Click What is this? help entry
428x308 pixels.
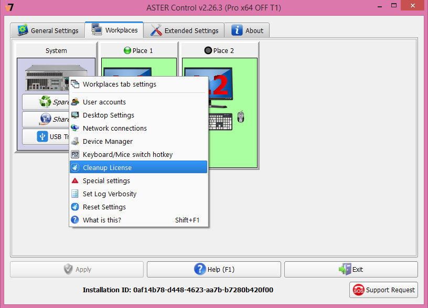138,220
